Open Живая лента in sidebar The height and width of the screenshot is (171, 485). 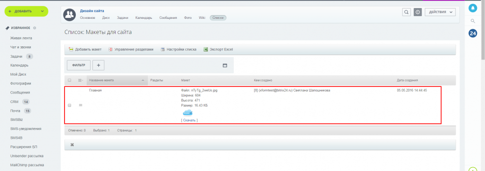pos(21,38)
